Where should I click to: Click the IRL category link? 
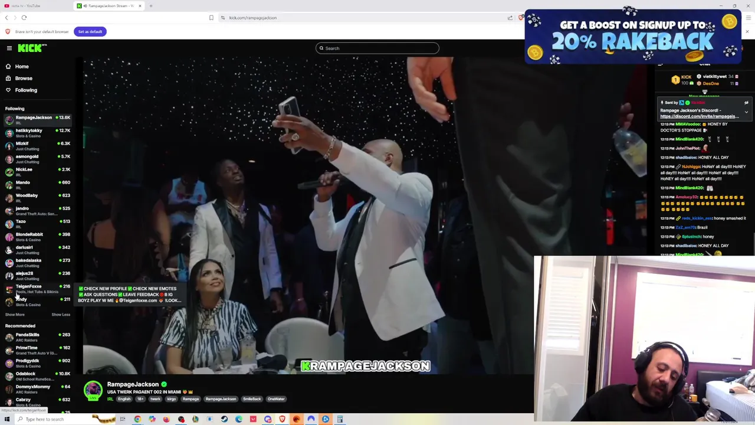point(110,399)
